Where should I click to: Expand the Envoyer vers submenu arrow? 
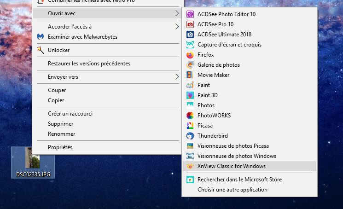pyautogui.click(x=177, y=77)
